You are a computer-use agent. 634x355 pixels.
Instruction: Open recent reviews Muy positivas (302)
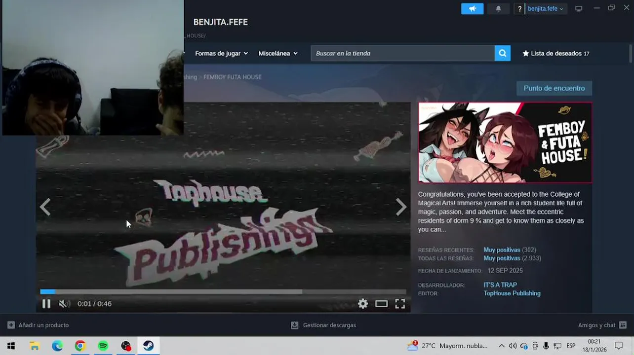tap(510, 250)
